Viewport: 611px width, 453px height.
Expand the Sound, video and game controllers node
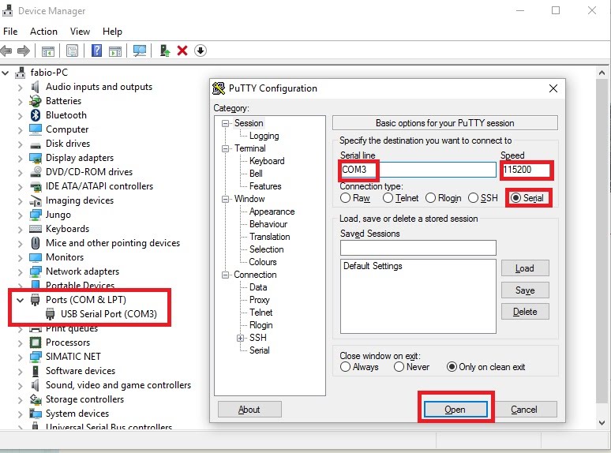click(21, 385)
